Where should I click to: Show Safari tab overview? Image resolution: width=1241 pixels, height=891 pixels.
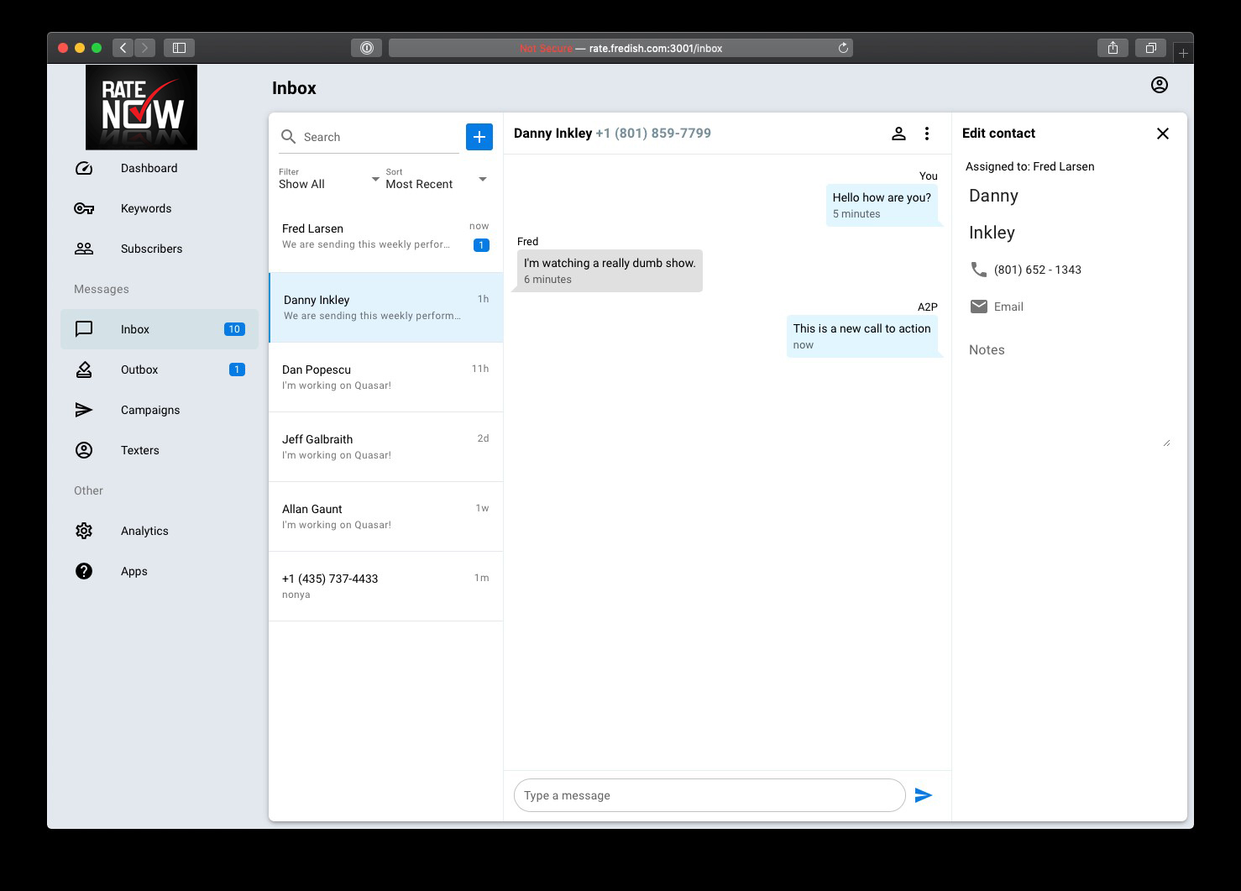coord(1151,48)
